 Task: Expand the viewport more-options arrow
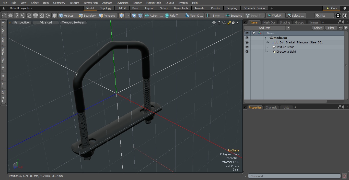click(x=237, y=23)
